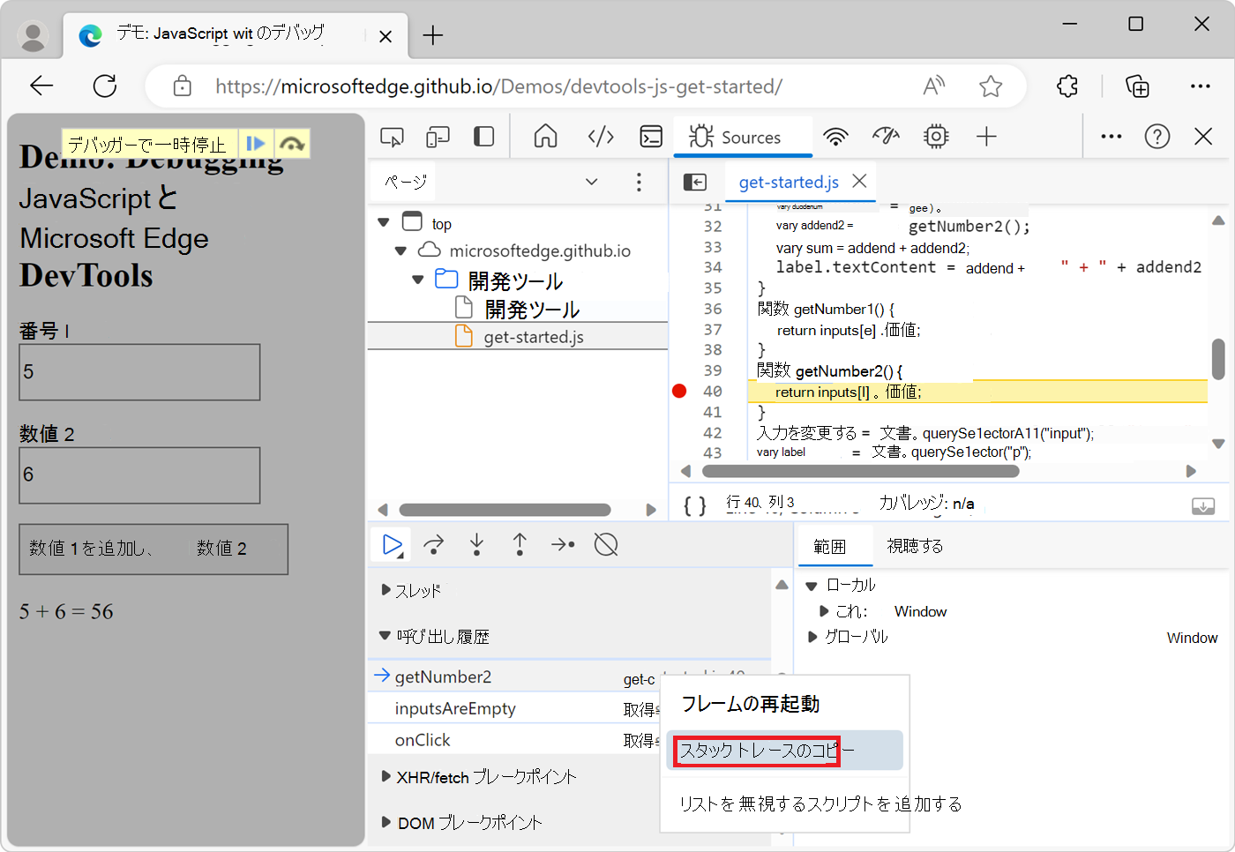Toggle the navigator sidebar pane
This screenshot has width=1235, height=852.
(x=695, y=182)
